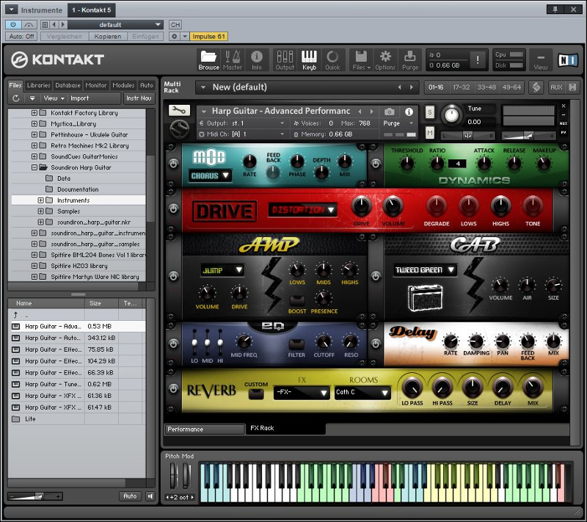This screenshot has height=522, width=587.
Task: Select the Instruments folder row
Action: (x=79, y=200)
